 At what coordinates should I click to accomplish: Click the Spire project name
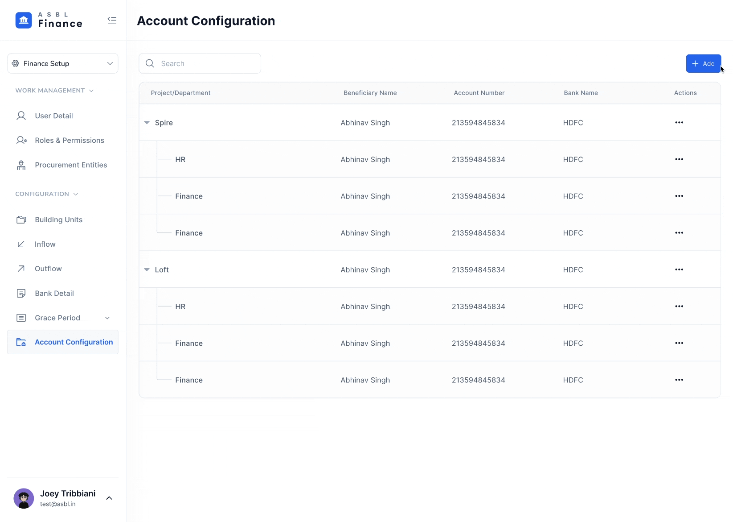click(x=164, y=123)
